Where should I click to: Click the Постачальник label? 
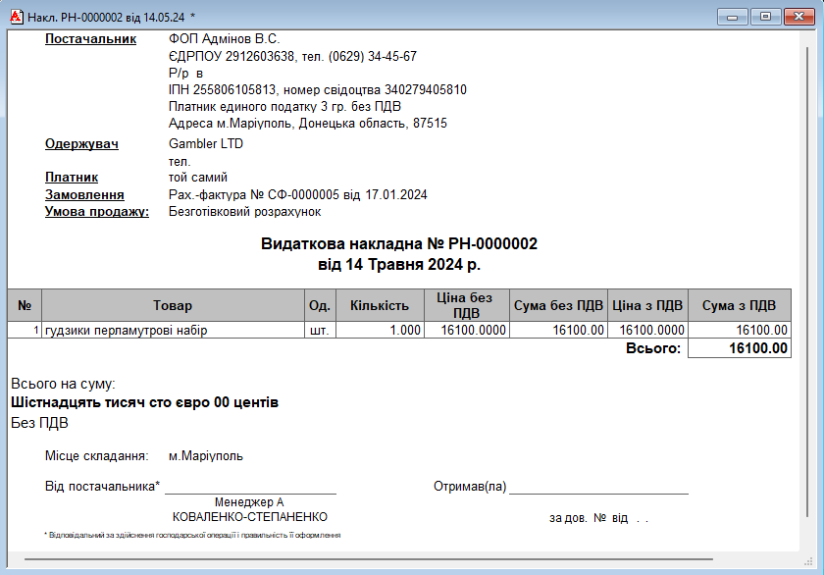click(90, 39)
